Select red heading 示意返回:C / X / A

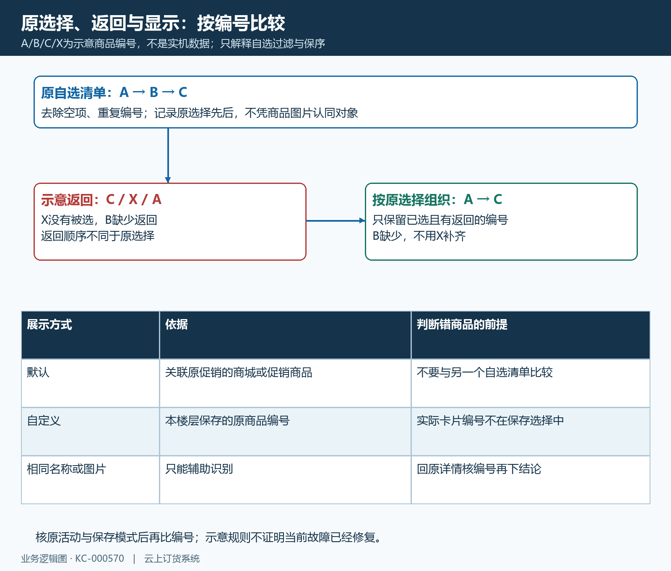[101, 199]
